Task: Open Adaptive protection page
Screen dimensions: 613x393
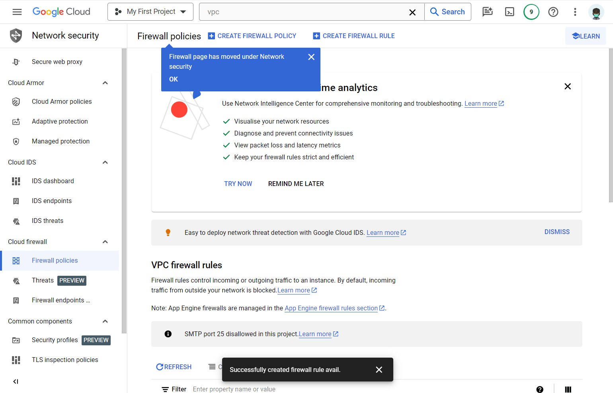Action: click(60, 122)
